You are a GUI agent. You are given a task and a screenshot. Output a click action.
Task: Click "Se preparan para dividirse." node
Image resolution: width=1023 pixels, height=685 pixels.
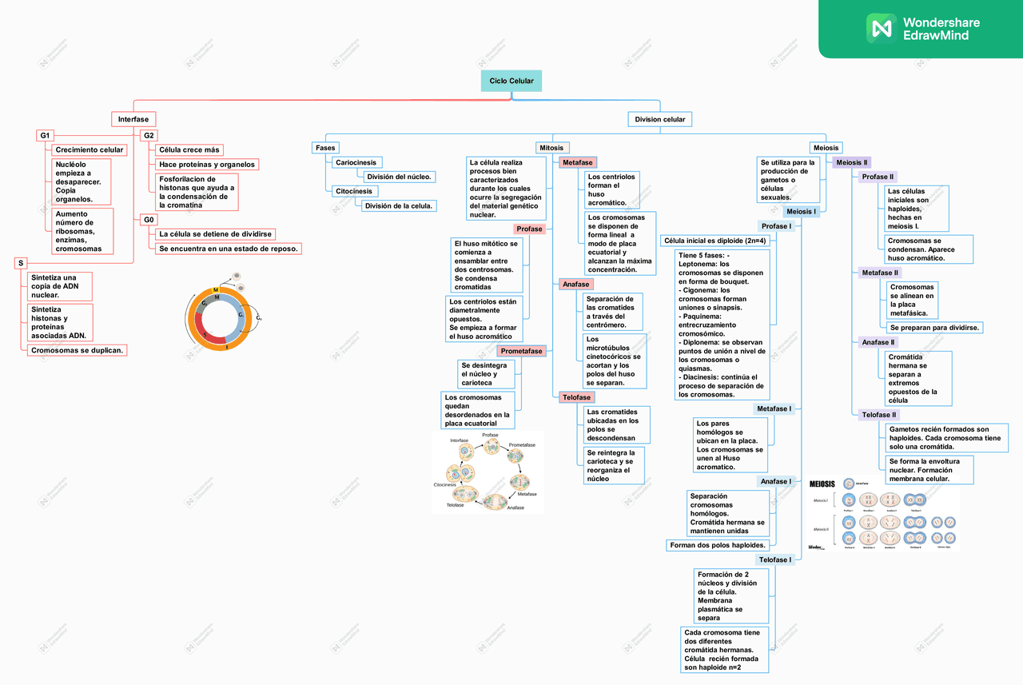pyautogui.click(x=935, y=327)
